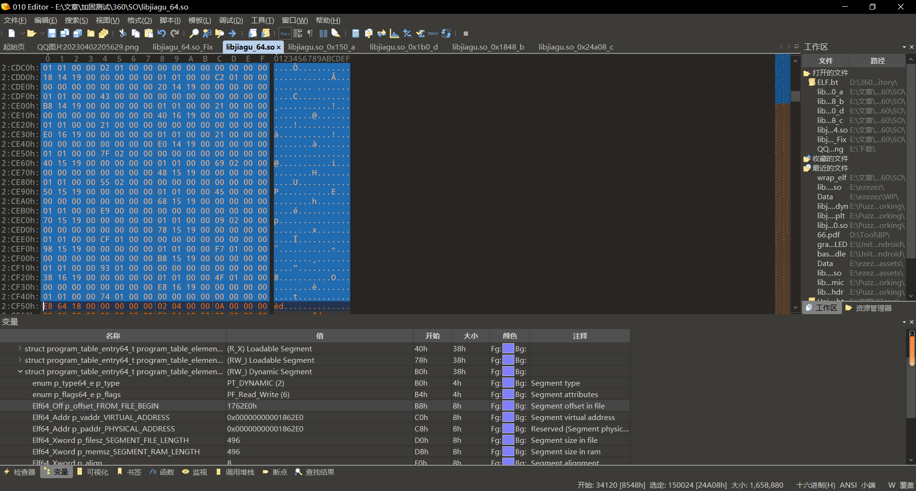Viewport: 916px width, 491px height.
Task: Open the 断点 breakpoints panel tab
Action: click(275, 472)
